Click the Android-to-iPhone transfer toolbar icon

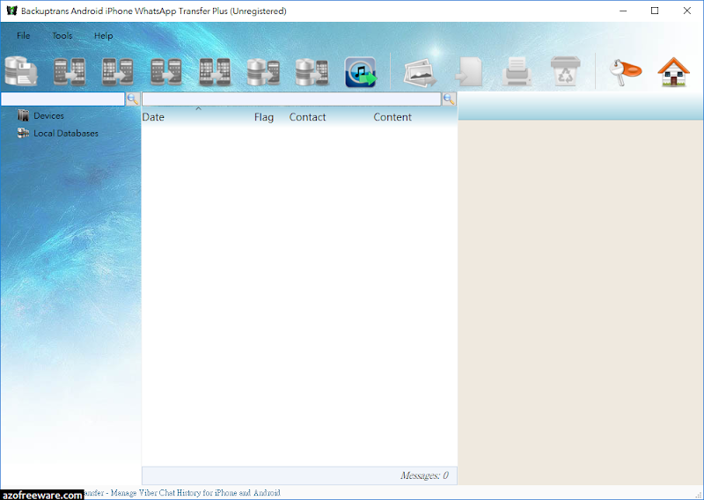[x=70, y=71]
